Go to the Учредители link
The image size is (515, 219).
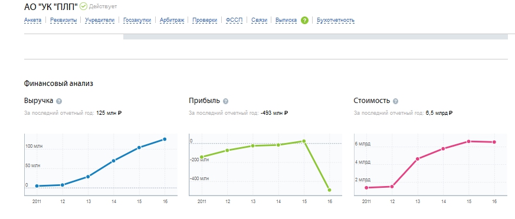100,21
